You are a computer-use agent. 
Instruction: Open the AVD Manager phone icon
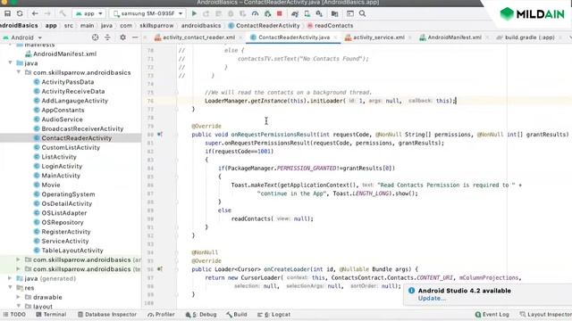coord(307,13)
